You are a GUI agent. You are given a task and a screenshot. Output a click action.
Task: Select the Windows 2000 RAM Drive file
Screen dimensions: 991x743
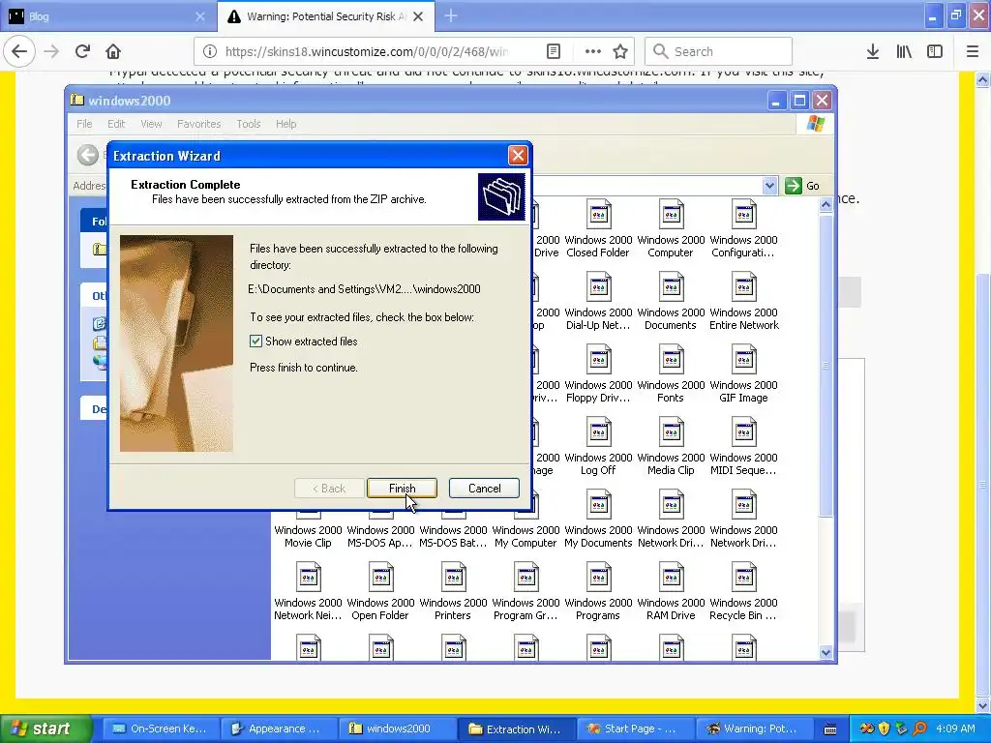pos(671,592)
